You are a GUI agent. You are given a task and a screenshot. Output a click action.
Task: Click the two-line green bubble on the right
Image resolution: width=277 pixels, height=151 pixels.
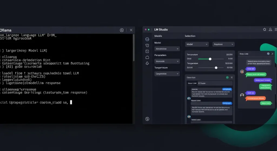265,86
